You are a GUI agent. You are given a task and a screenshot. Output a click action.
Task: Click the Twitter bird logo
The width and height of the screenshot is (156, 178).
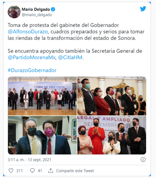(x=143, y=9)
